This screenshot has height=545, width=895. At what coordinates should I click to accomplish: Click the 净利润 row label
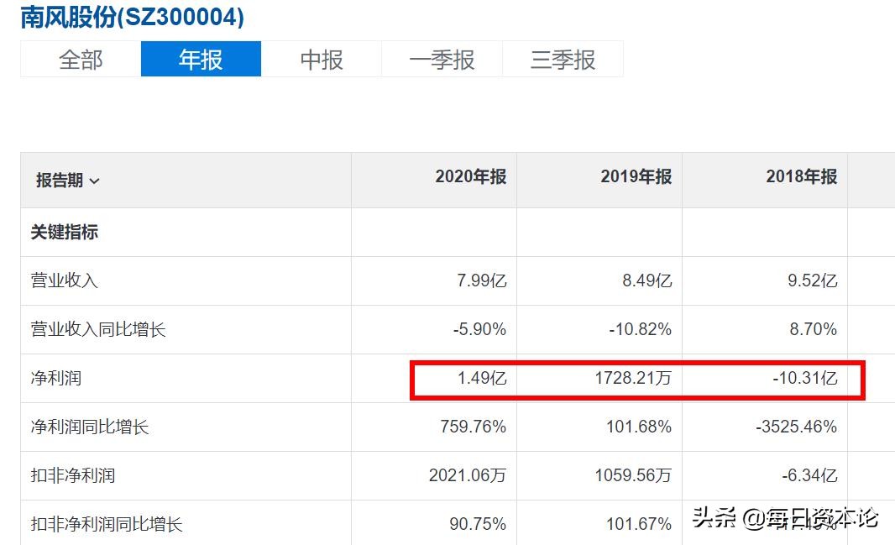pos(56,378)
